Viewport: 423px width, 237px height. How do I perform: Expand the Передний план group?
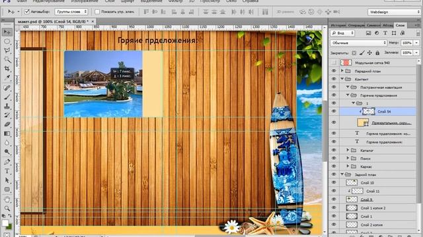(342, 71)
